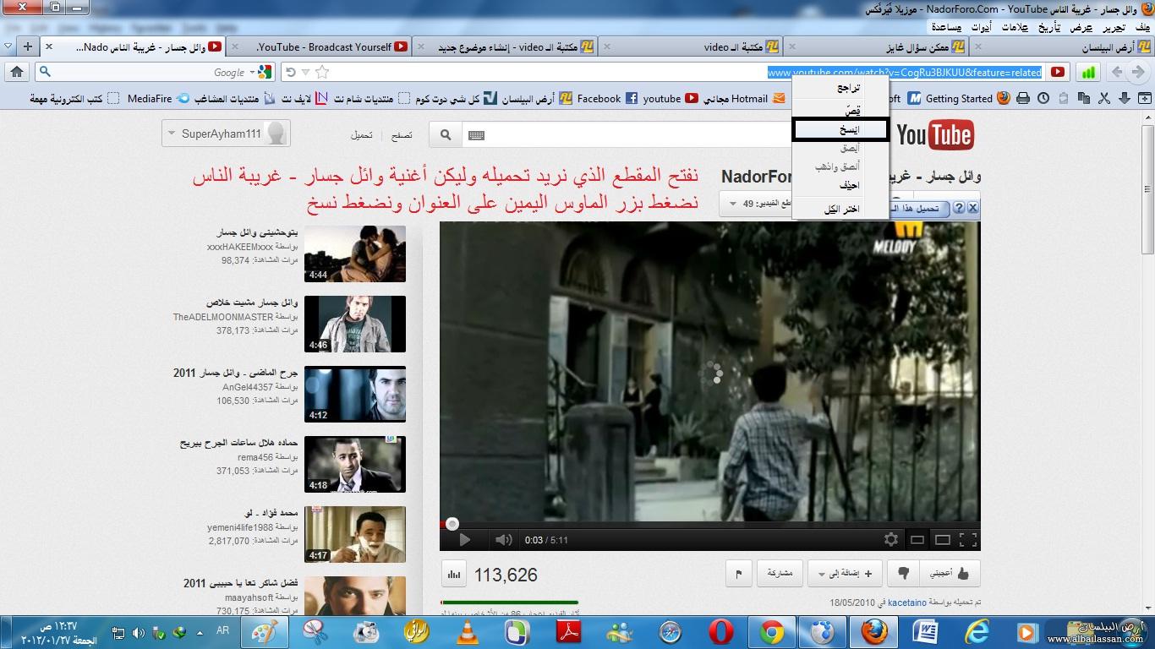Choose انسخ (Copy) in the context menu
This screenshot has width=1155, height=649.
point(840,130)
